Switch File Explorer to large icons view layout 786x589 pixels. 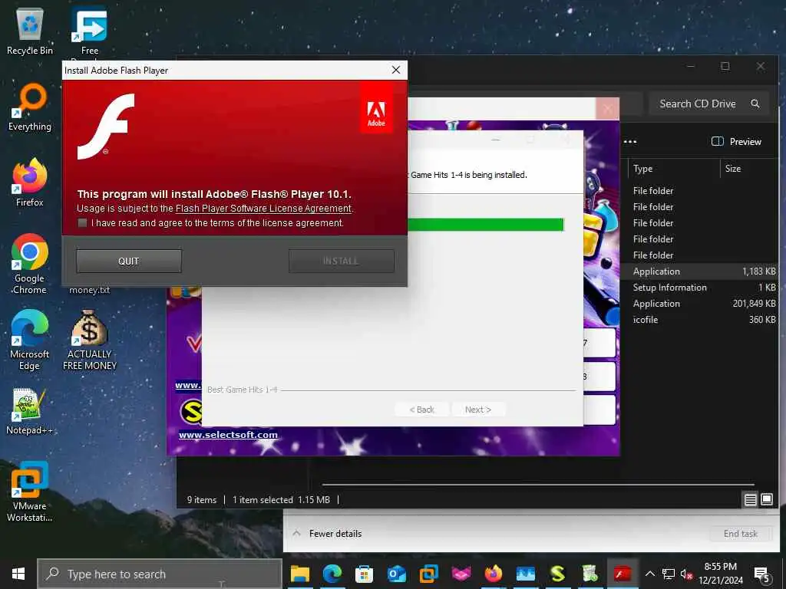[767, 499]
